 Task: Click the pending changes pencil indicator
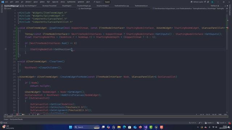point(200,123)
